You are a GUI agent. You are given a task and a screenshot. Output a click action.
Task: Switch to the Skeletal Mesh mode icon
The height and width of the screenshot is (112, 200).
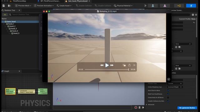coord(165,6)
